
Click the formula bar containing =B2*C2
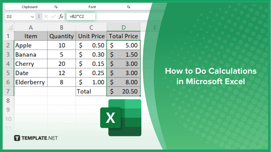click(81, 17)
